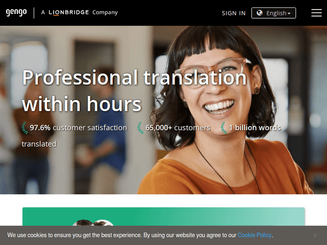Viewport: 327px width, 245px height.
Task: Open the hamburger menu icon
Action: click(x=317, y=13)
